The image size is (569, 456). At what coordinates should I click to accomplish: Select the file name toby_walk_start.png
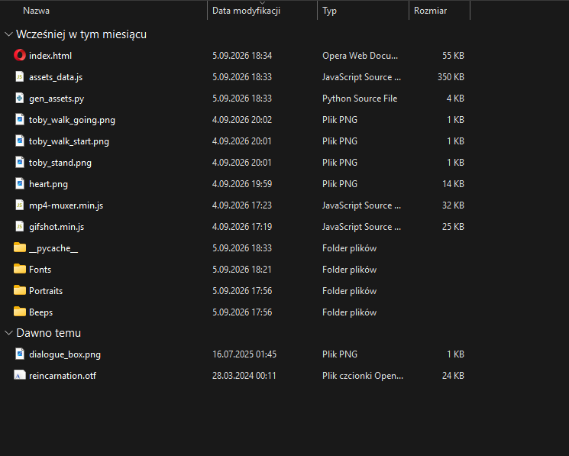(x=69, y=141)
